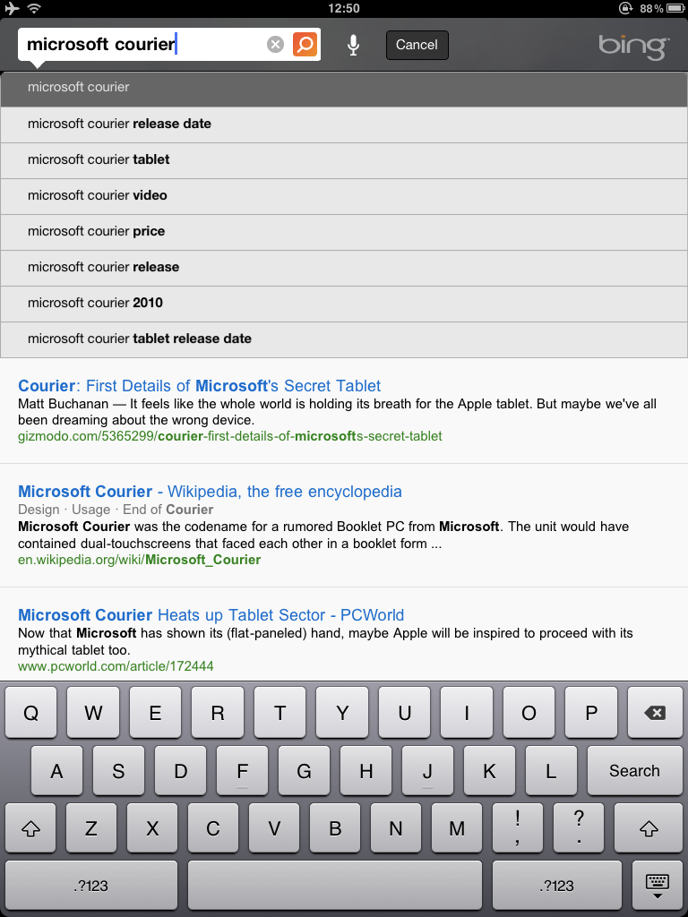This screenshot has height=917, width=688.
Task: Click the Bing logo
Action: tap(633, 47)
